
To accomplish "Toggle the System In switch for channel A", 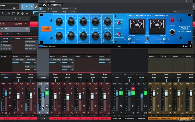I will [x=119, y=23].
